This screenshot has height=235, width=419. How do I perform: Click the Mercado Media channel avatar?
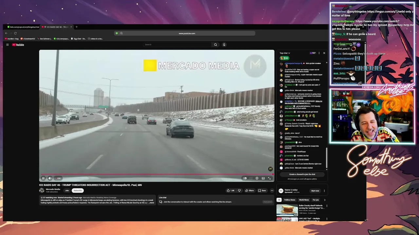42,190
